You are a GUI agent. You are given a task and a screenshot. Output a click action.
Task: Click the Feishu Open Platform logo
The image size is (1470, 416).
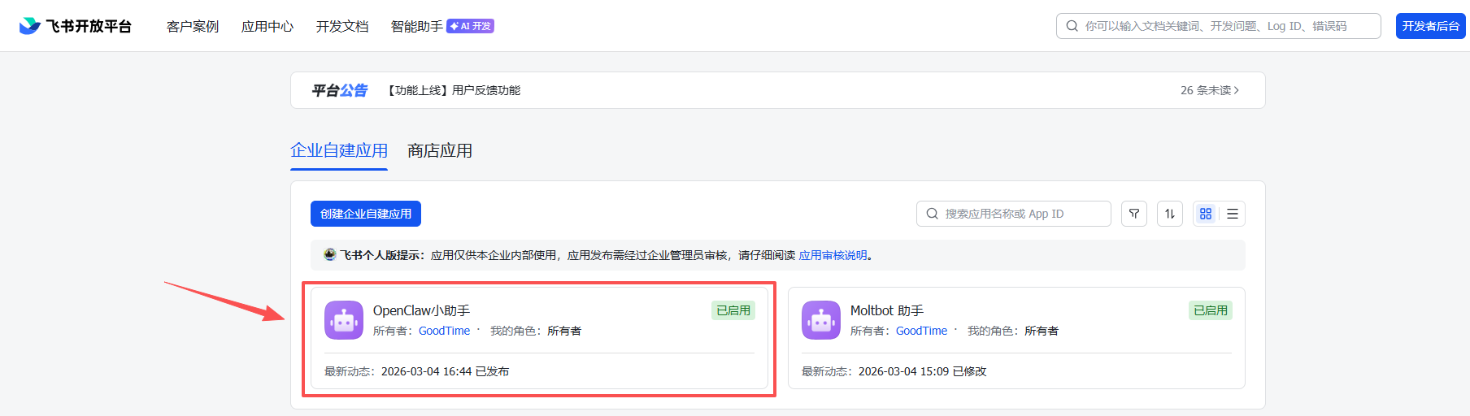[x=75, y=26]
